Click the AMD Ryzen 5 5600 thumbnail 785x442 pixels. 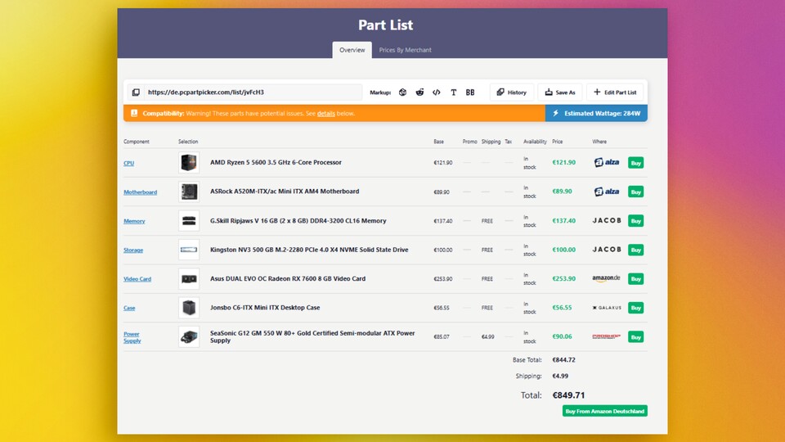point(189,162)
